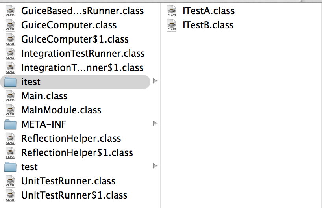Select the UnitTestRunner$1.class file name
The height and width of the screenshot is (208, 322).
tap(74, 195)
